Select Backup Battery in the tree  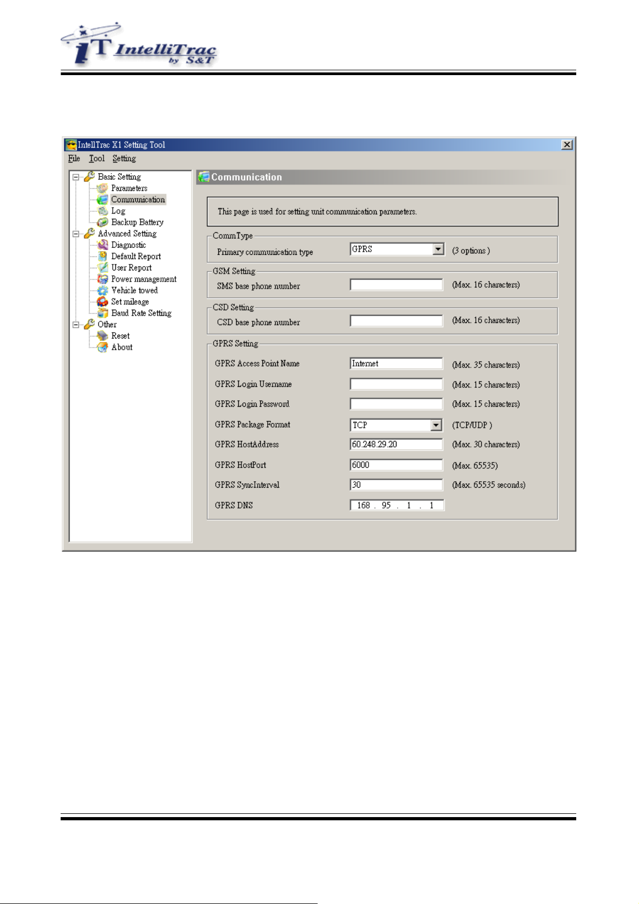click(x=137, y=222)
